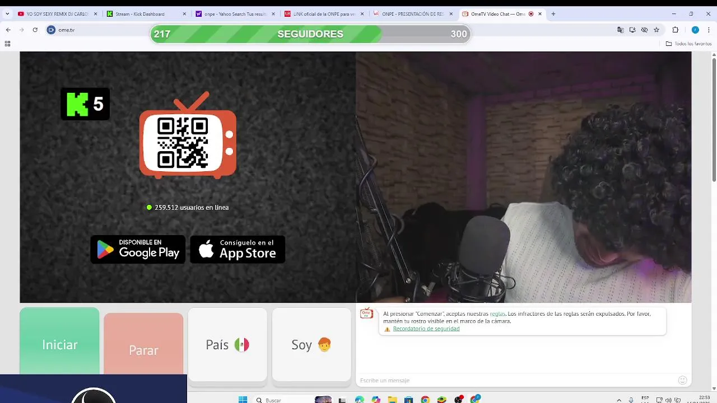This screenshot has height=403, width=717.
Task: Open the Chrome profile avatar
Action: [695, 30]
